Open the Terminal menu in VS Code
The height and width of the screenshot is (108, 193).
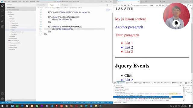click(x=33, y=1)
